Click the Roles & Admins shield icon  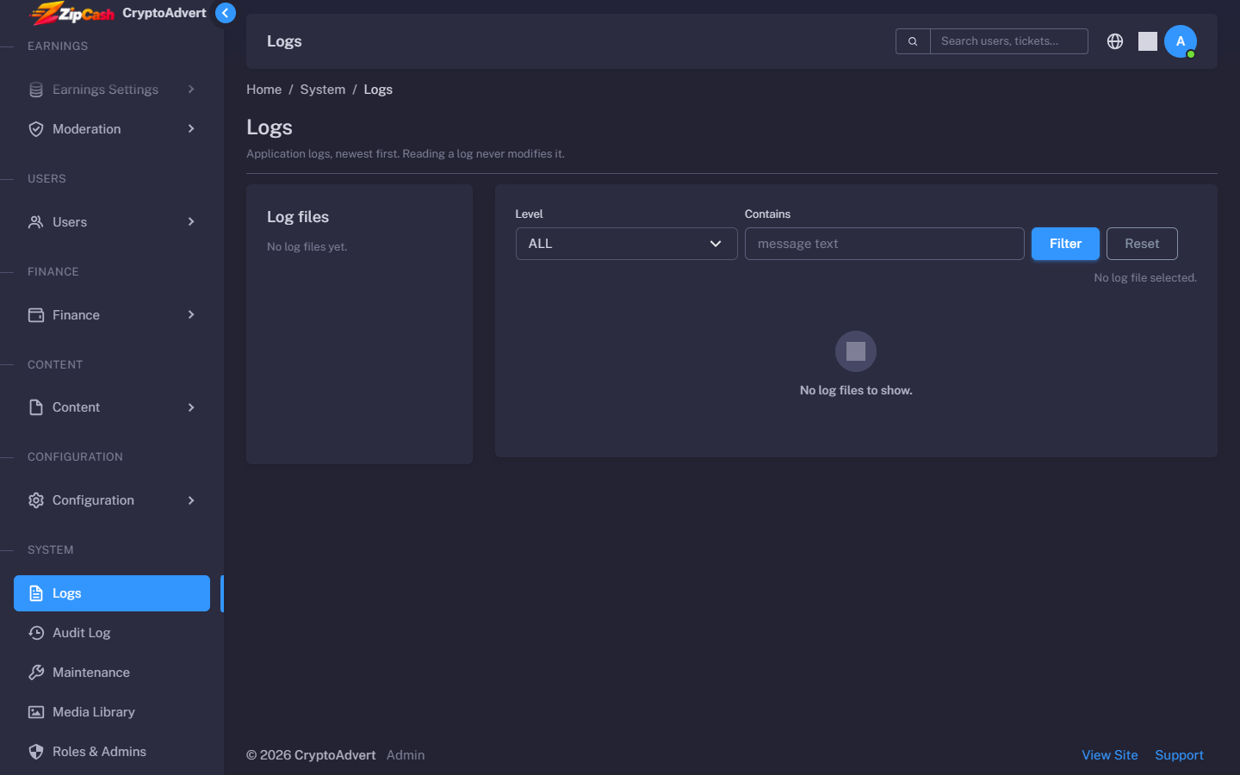click(36, 752)
